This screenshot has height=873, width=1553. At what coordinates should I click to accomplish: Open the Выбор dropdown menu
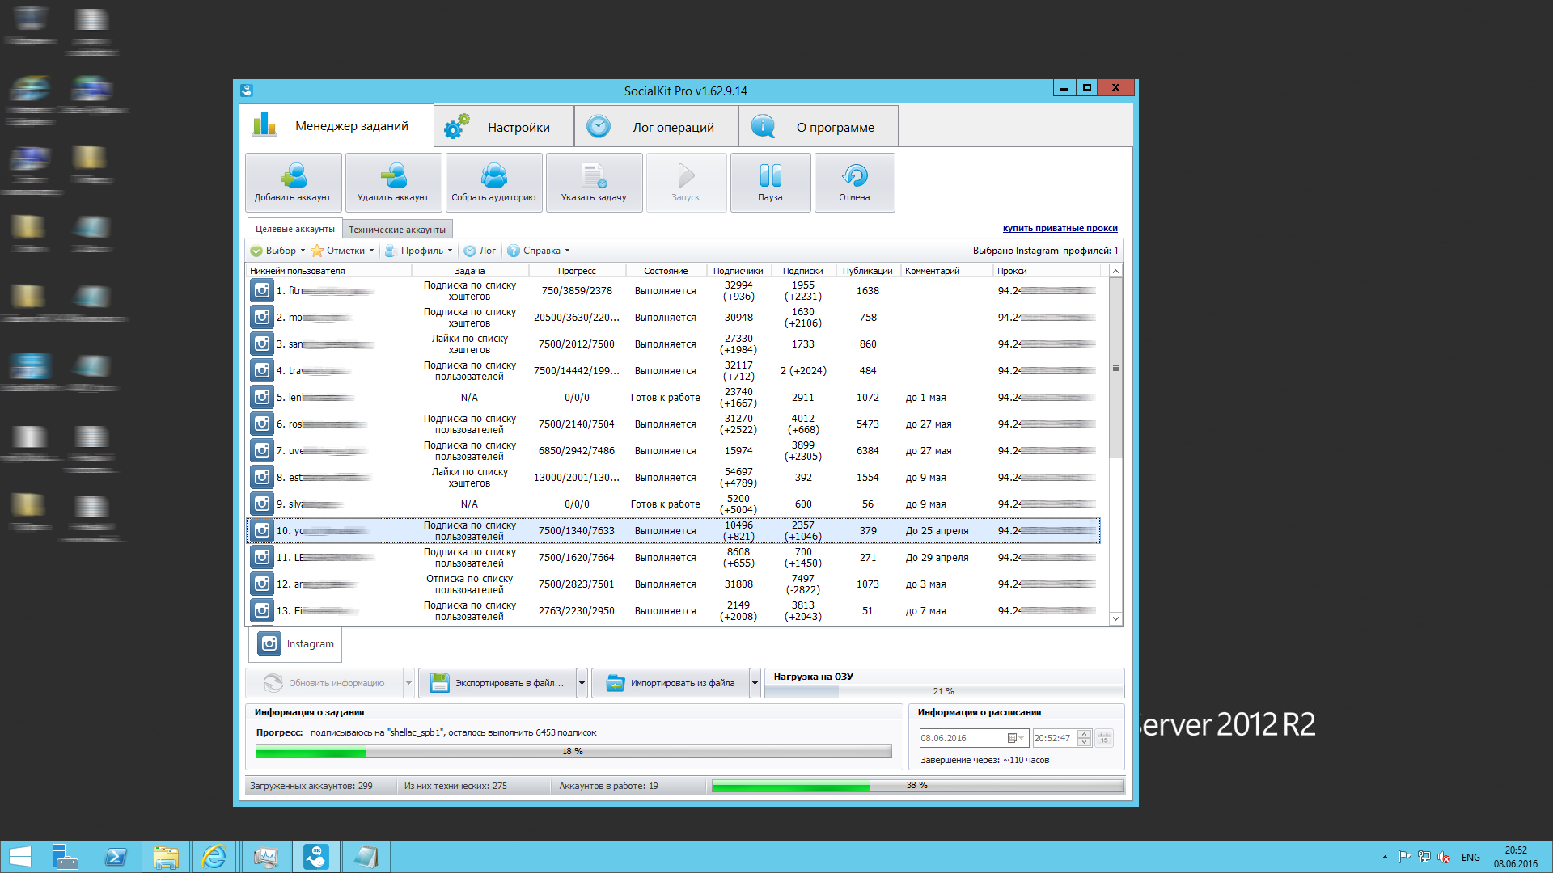point(278,251)
